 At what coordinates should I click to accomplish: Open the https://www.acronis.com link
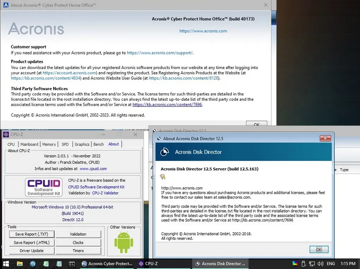pos(203,31)
